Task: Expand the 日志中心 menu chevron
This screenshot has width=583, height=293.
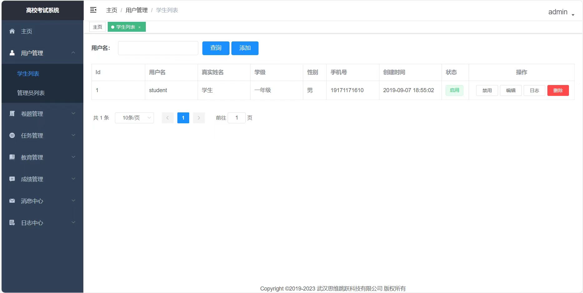Action: click(x=73, y=222)
